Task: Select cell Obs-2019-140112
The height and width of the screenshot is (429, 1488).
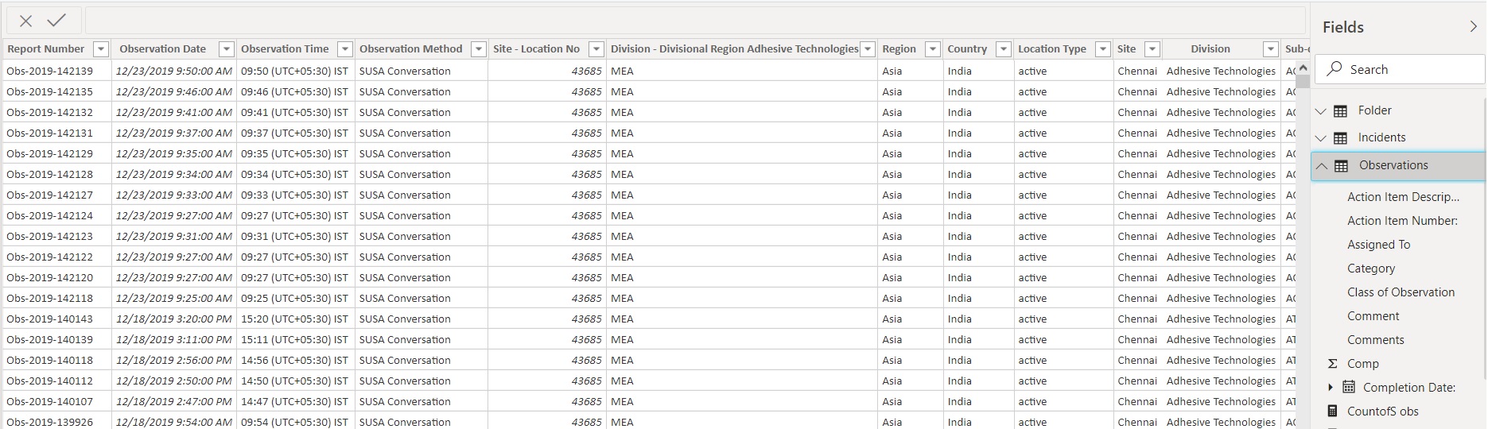Action: tap(56, 381)
